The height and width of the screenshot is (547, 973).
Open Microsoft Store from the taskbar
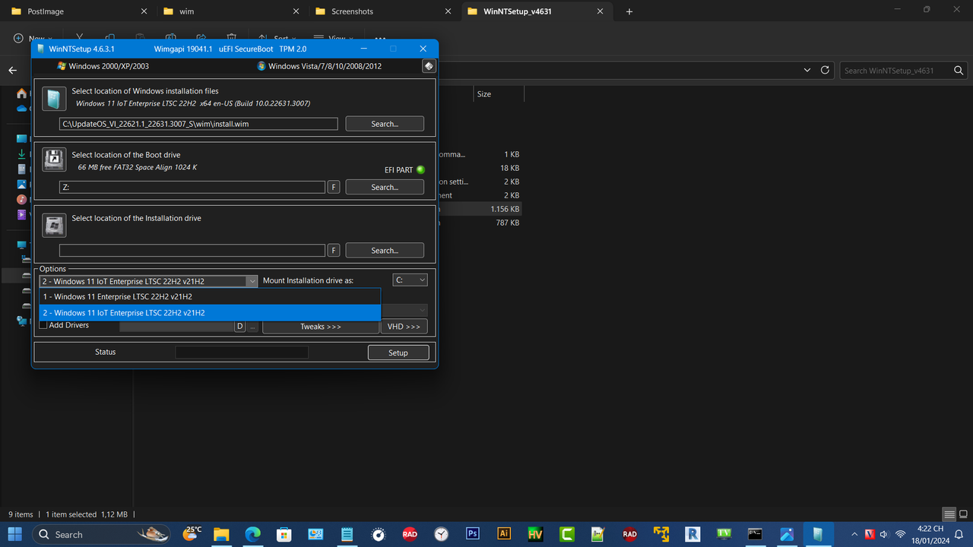[x=284, y=534]
